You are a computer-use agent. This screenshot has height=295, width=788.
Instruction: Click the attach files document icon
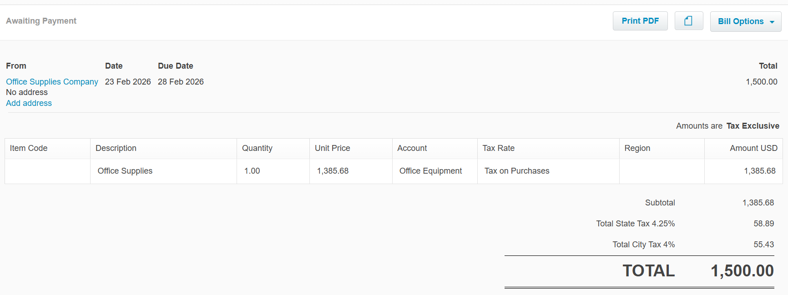tap(688, 21)
